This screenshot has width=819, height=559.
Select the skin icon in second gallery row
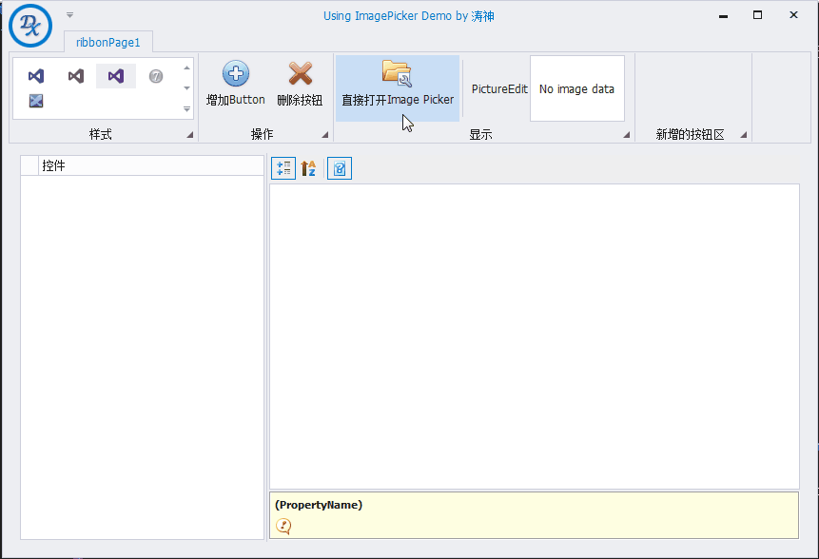click(36, 101)
